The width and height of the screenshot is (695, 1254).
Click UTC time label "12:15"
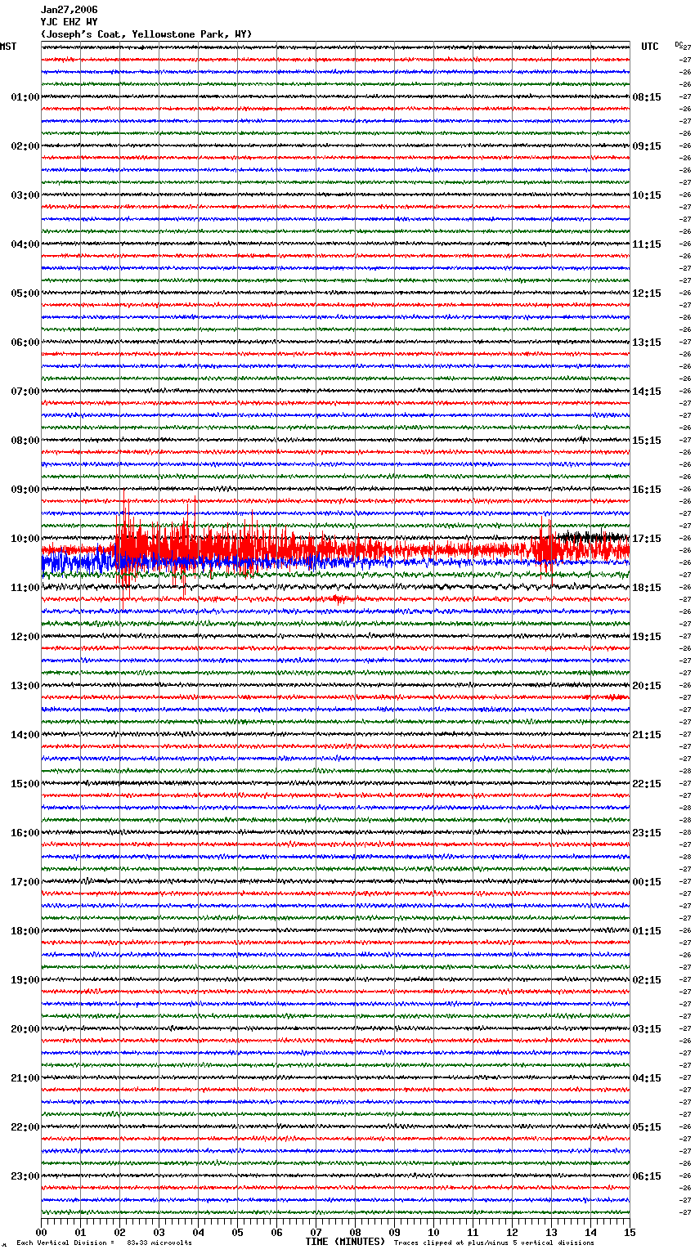click(647, 293)
